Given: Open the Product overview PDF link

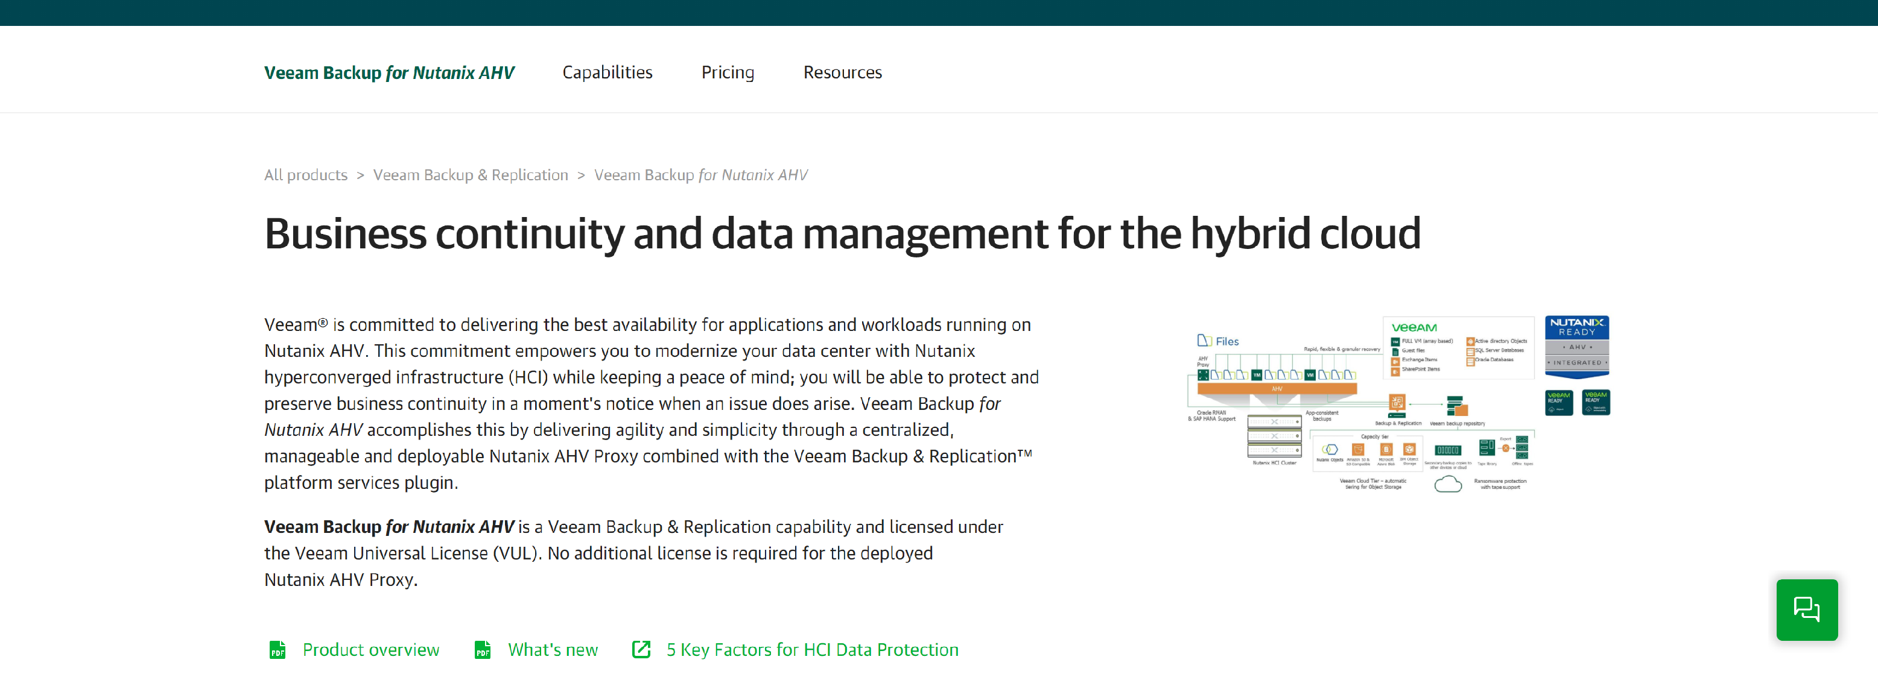Looking at the screenshot, I should click(371, 649).
